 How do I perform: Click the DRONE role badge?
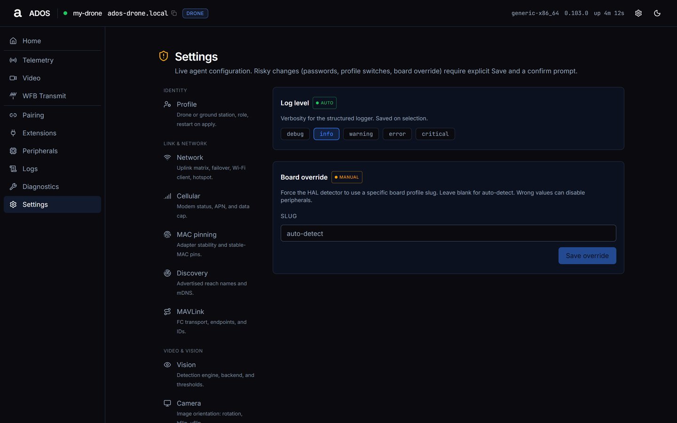pyautogui.click(x=195, y=13)
